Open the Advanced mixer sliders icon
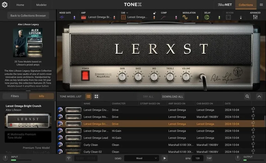 click(x=255, y=17)
